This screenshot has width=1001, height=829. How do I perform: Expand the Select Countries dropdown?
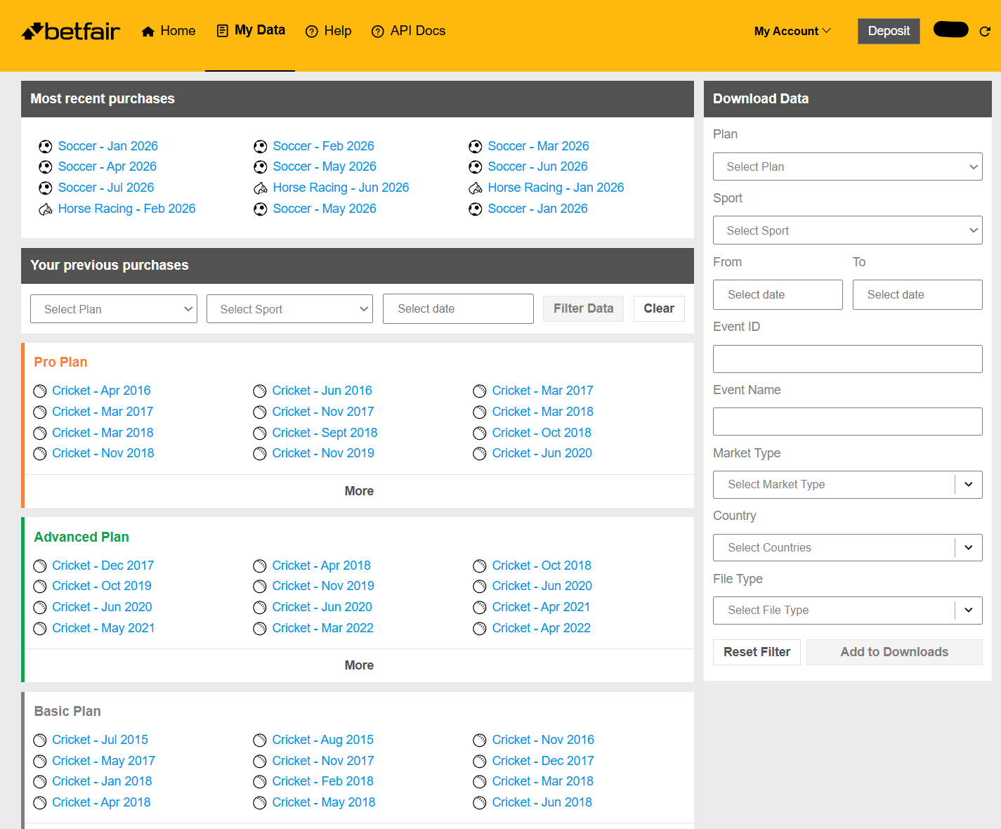pos(847,547)
